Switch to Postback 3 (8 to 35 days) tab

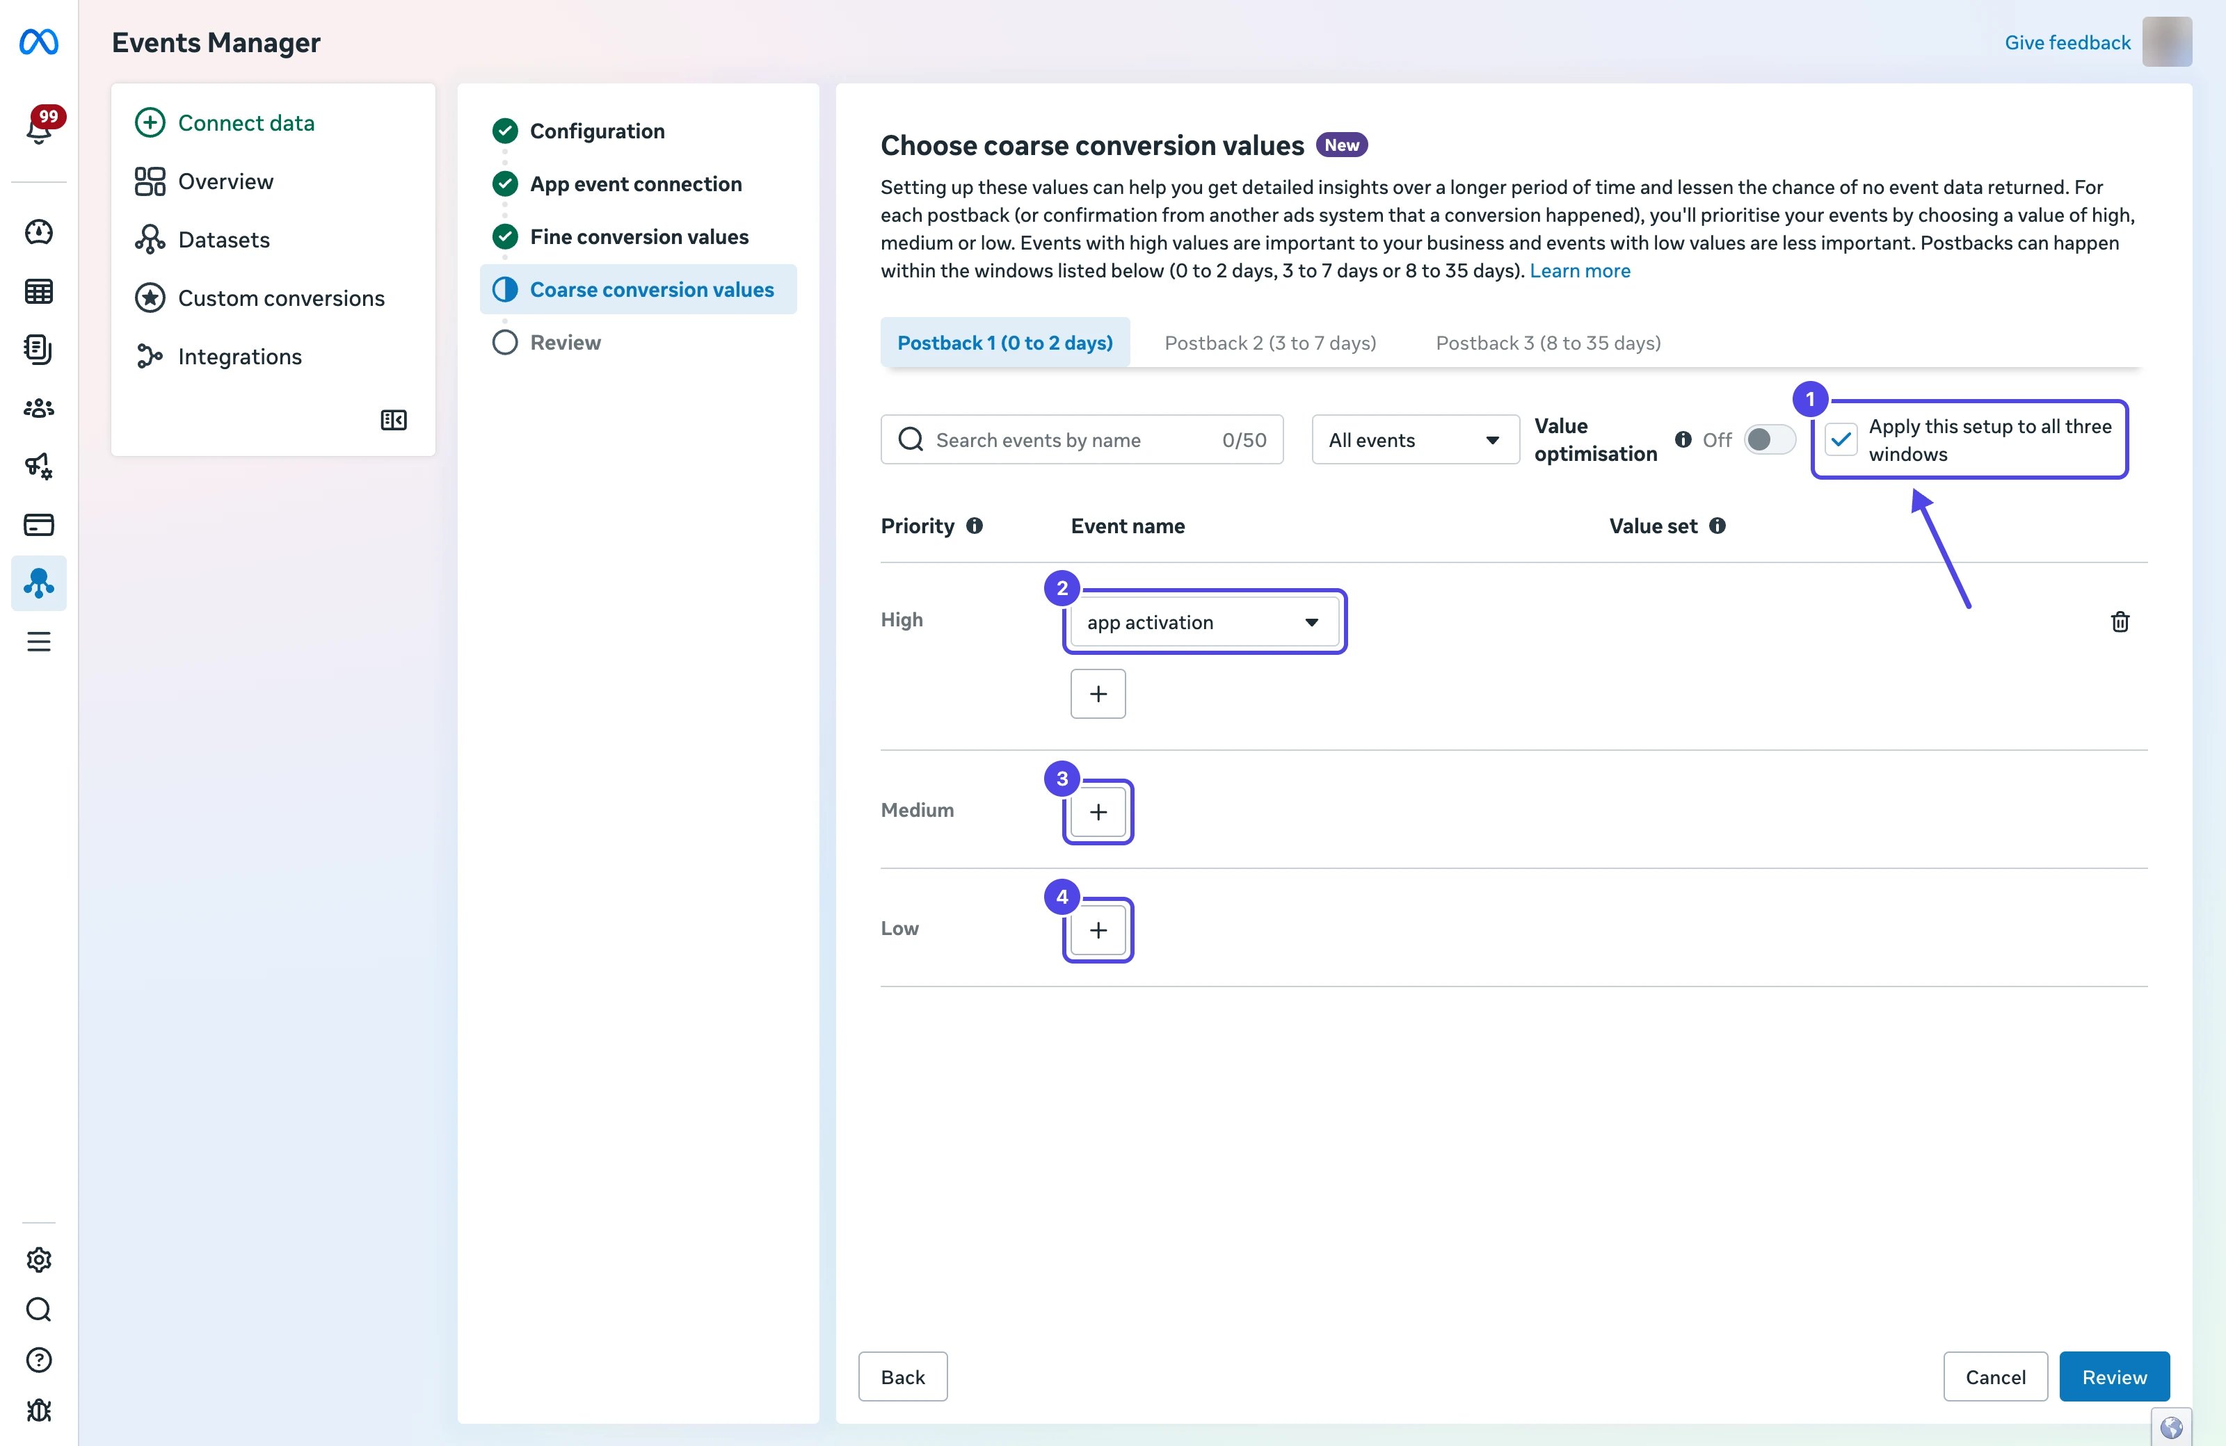click(x=1548, y=342)
